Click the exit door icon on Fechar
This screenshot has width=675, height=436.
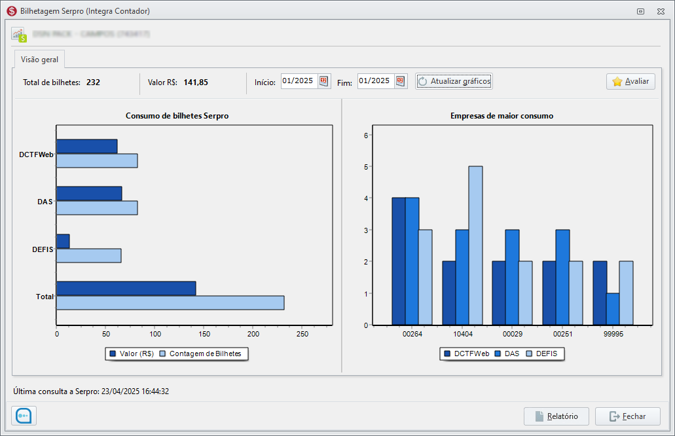[615, 416]
